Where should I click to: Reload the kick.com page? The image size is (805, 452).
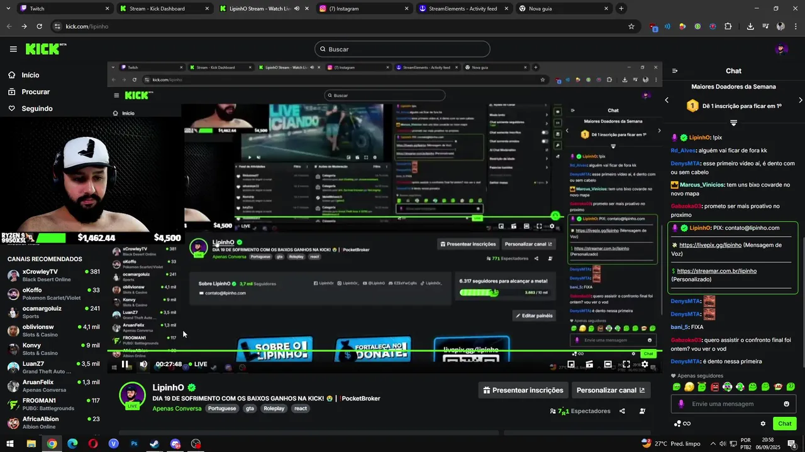[39, 26]
